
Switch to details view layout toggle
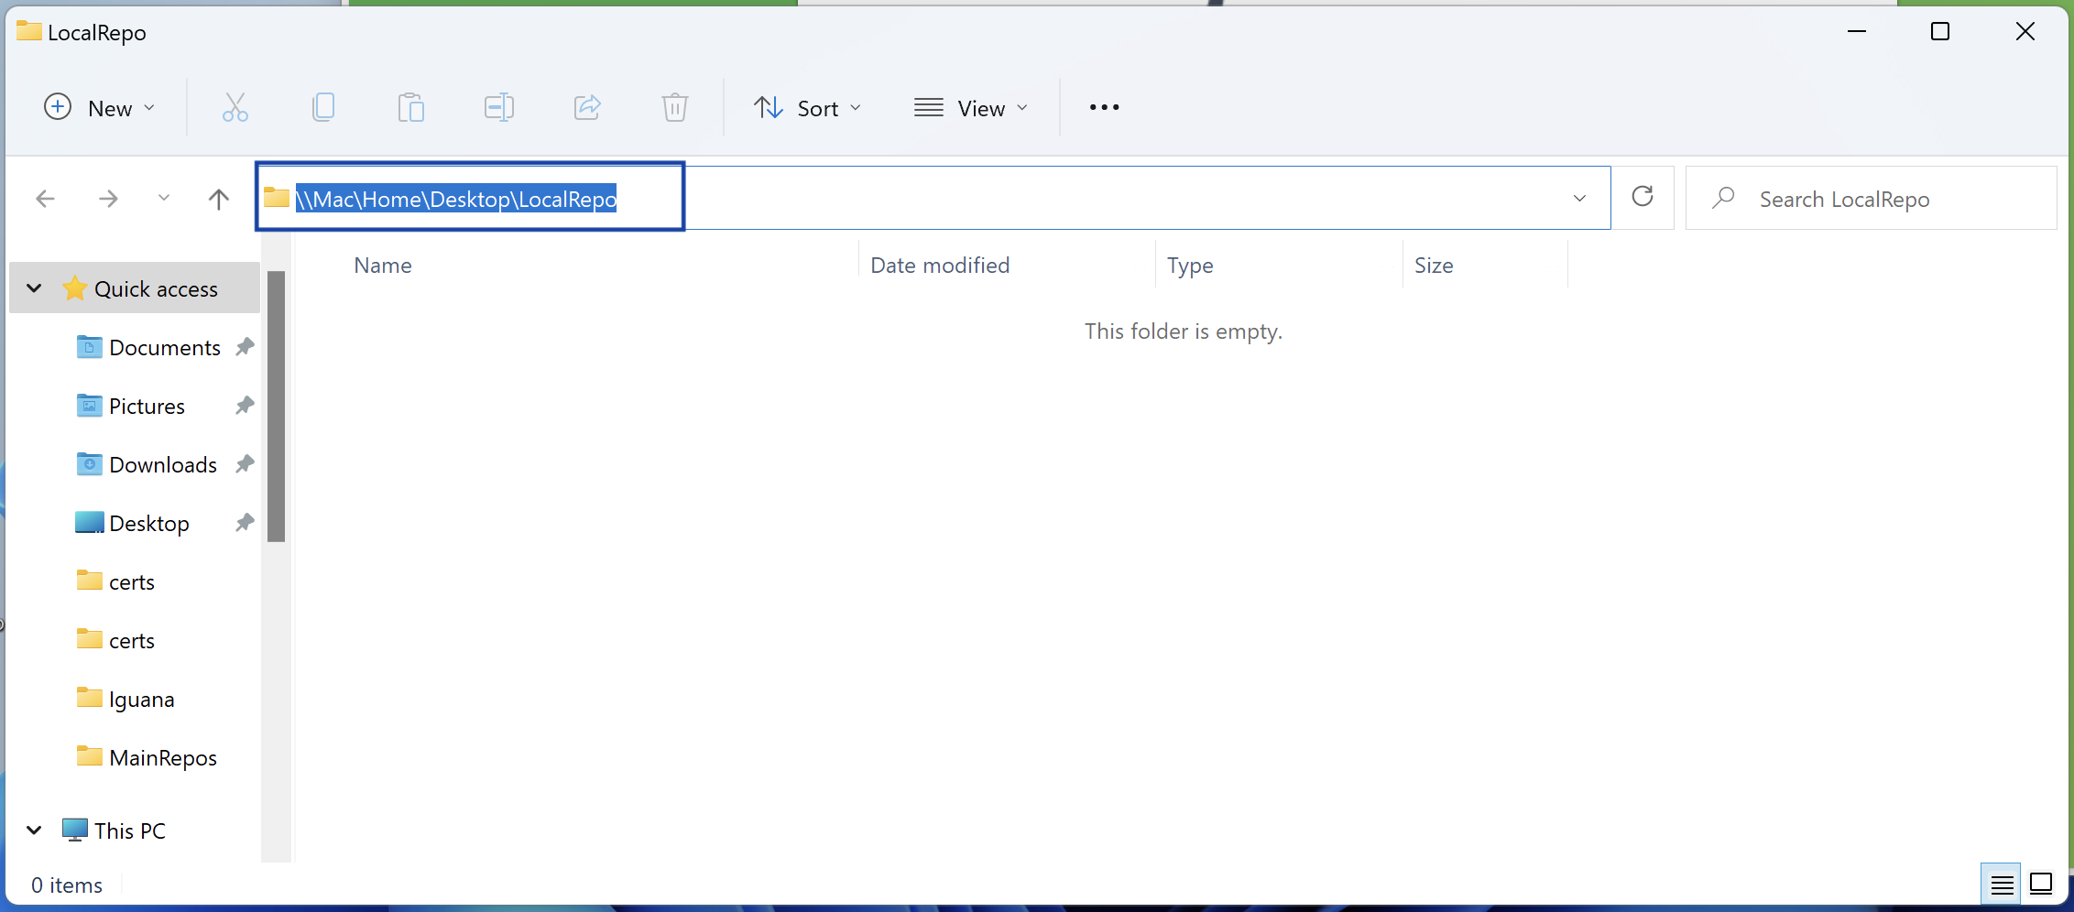pos(2002,885)
